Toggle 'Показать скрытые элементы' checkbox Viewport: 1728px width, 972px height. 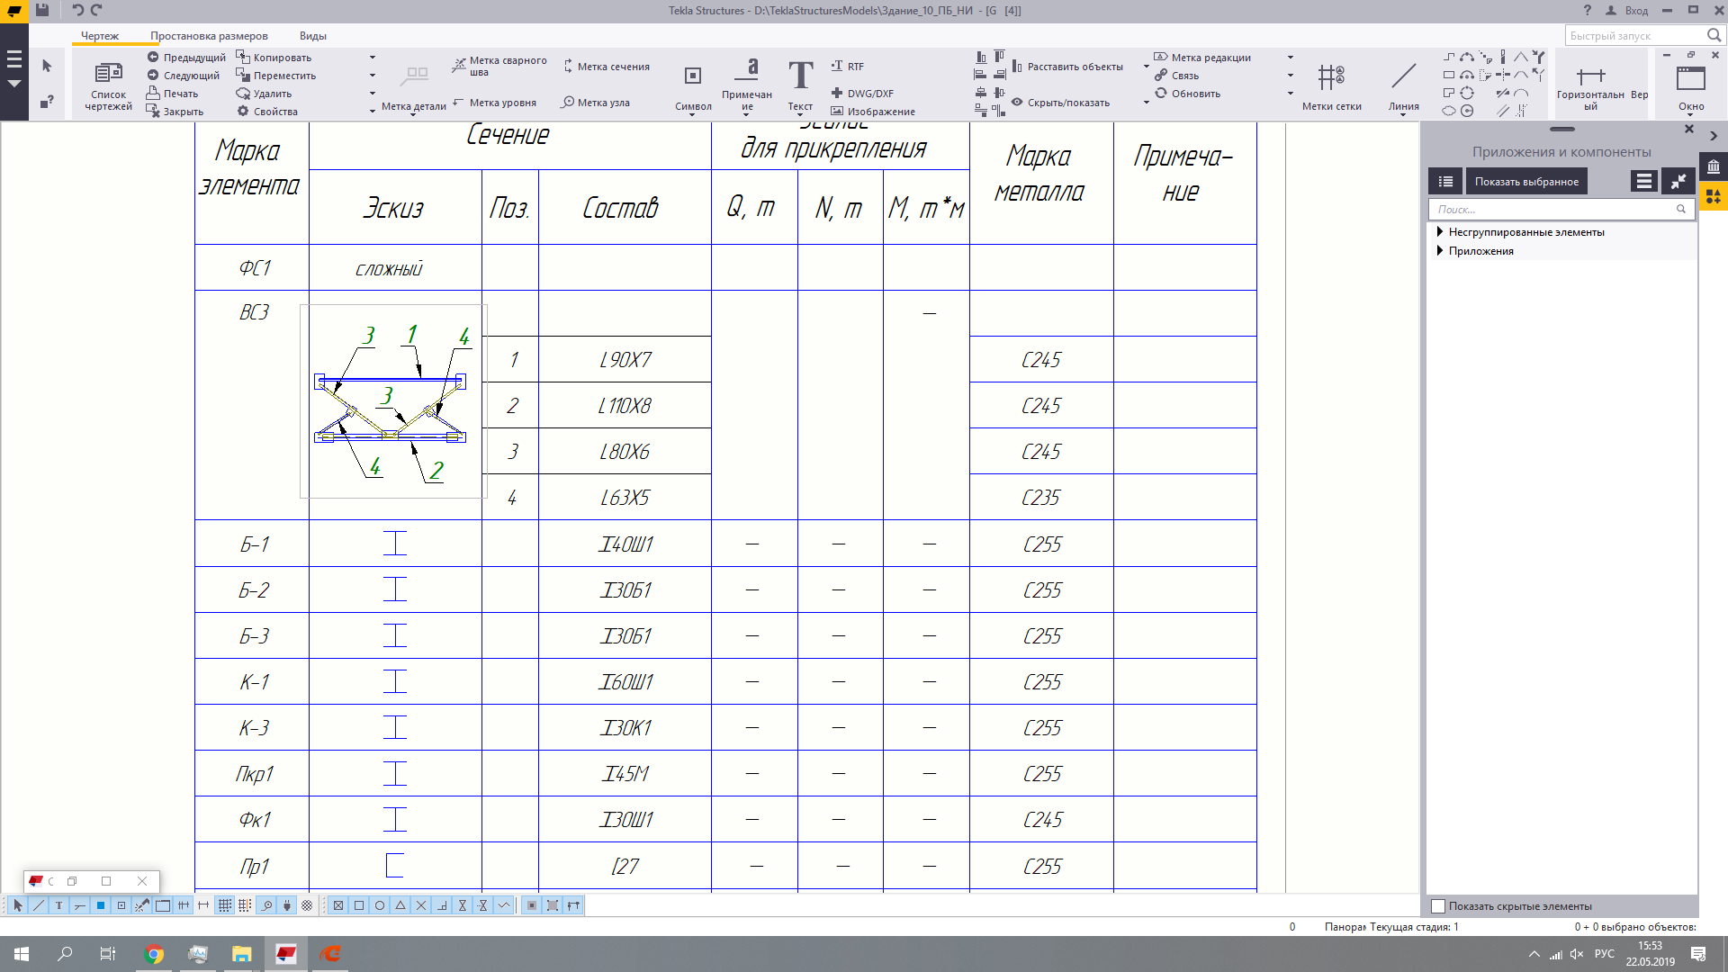tap(1438, 906)
